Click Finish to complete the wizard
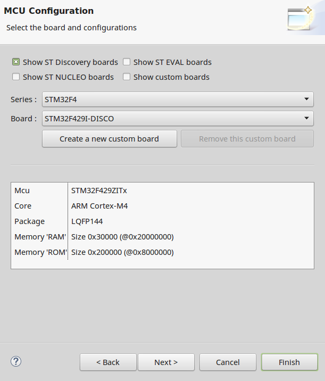Image resolution: width=325 pixels, height=381 pixels. (289, 362)
